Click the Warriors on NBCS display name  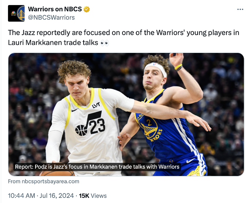55,9
